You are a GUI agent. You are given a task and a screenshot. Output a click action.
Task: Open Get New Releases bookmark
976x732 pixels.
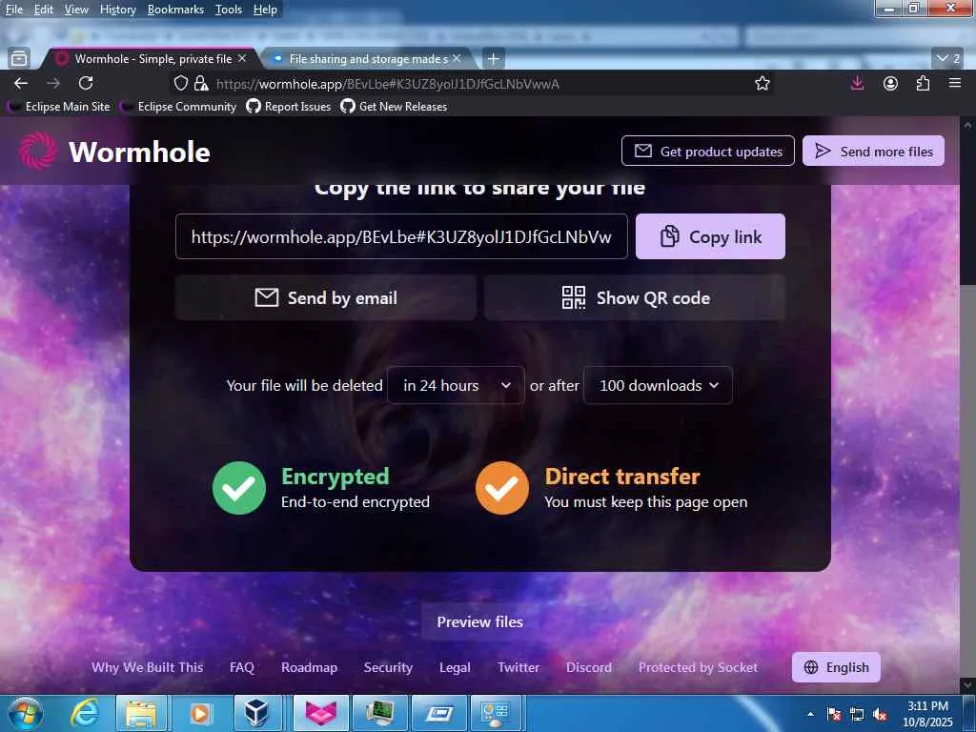click(394, 107)
